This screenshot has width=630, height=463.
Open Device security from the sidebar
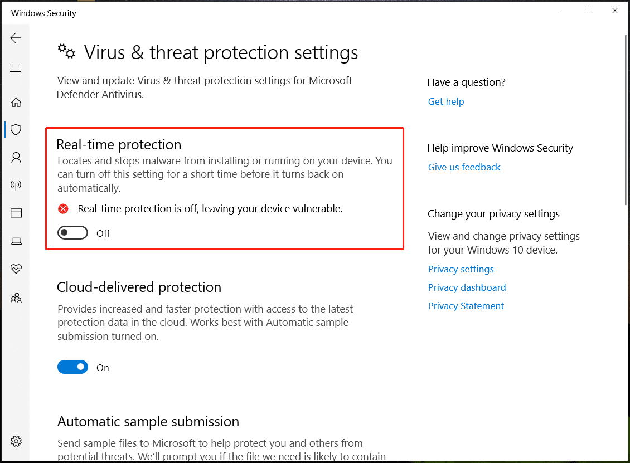(x=16, y=241)
